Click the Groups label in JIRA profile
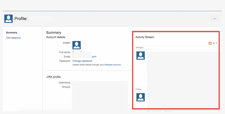The height and width of the screenshot is (114, 225). coord(66,87)
